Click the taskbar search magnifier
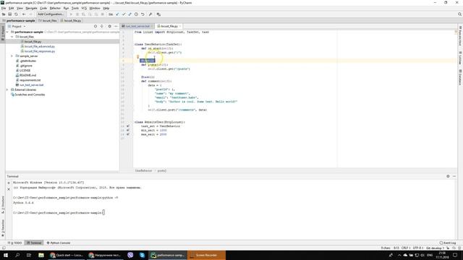This screenshot has height=260, width=463. (x=17, y=255)
